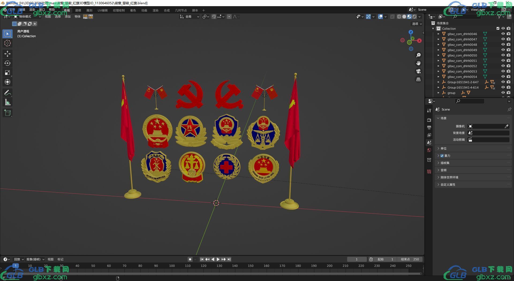This screenshot has width=514, height=281.
Task: Click the viewport pan hand icon
Action: point(418,63)
